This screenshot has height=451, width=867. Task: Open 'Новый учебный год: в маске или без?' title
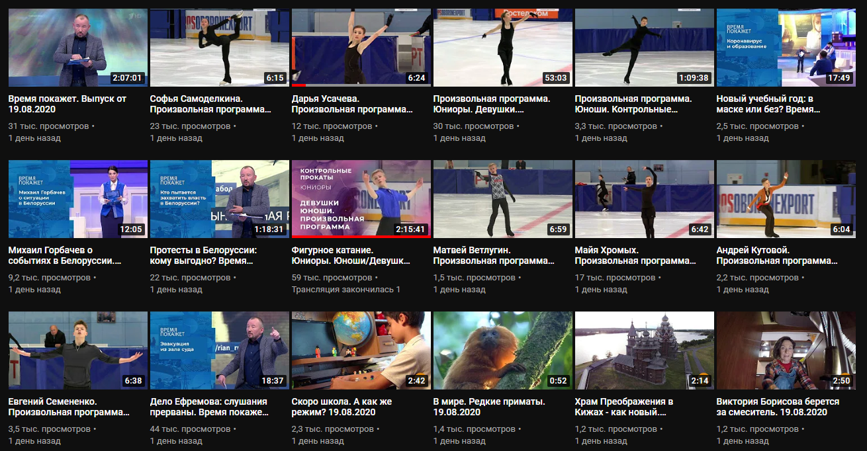pyautogui.click(x=774, y=104)
